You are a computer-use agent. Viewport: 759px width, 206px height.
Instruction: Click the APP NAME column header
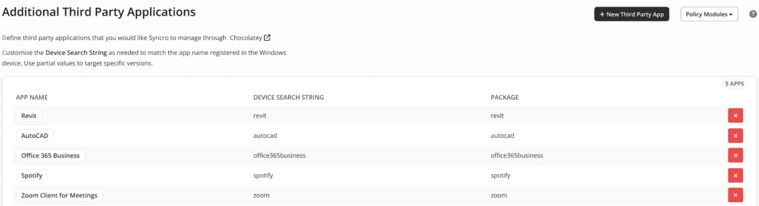point(32,97)
